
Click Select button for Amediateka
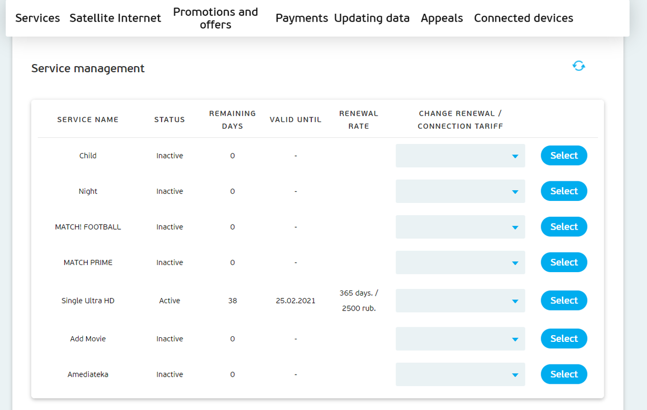(x=564, y=374)
